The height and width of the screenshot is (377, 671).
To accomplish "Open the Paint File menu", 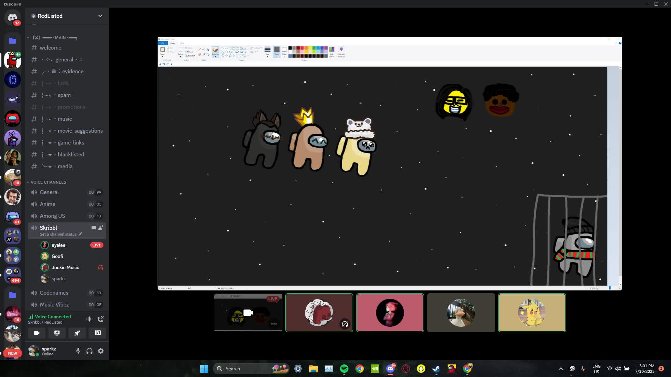I will (x=163, y=43).
